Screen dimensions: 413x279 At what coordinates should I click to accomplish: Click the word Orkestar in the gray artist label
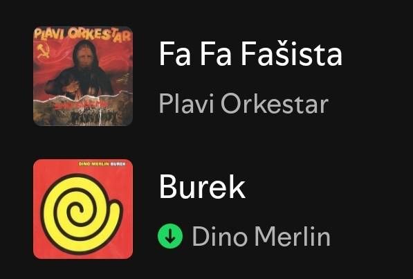(x=275, y=103)
